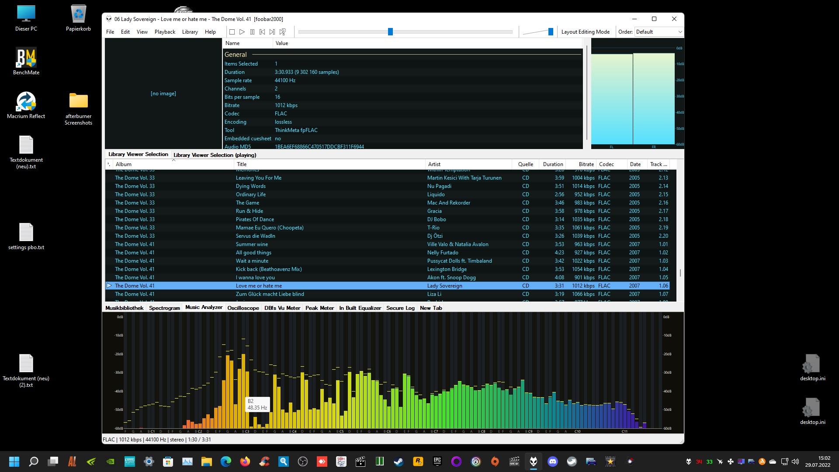
Task: Pause the current track
Action: [x=252, y=32]
